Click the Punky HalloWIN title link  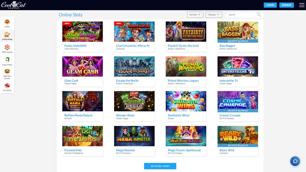75,45
